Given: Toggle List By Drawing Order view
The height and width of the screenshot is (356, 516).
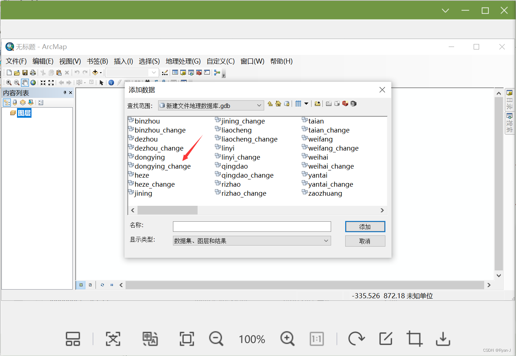Looking at the screenshot, I should click(x=7, y=103).
